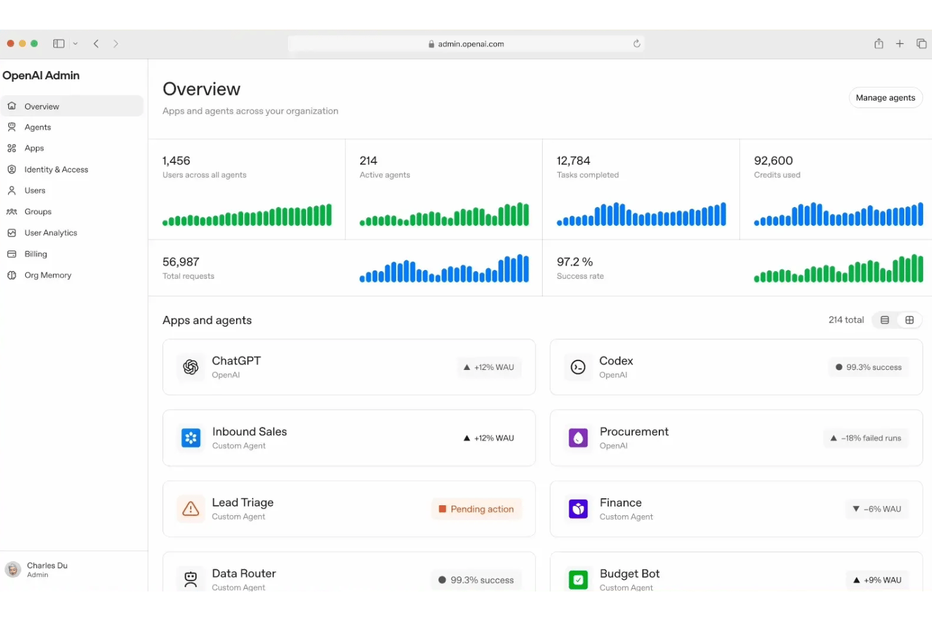
Task: Open the Codex app card title
Action: point(616,361)
